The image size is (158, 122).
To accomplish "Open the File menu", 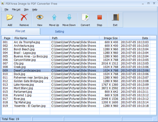I will 6,10.
